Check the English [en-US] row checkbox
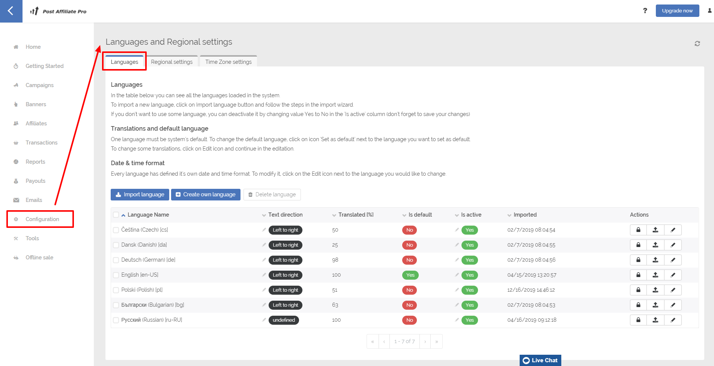This screenshot has height=366, width=714. [116, 275]
